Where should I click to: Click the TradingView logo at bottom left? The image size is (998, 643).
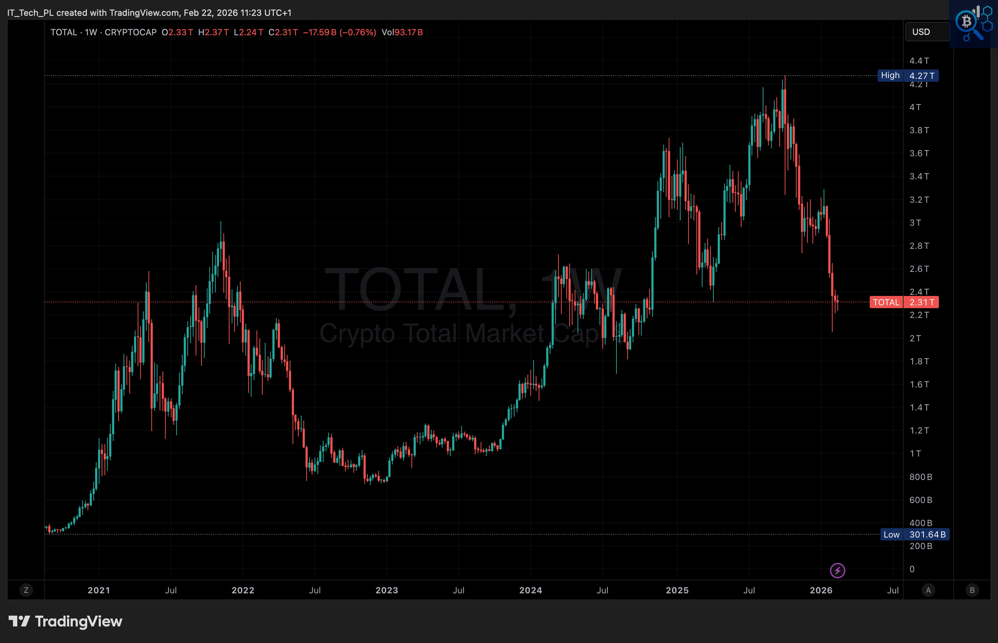click(66, 621)
